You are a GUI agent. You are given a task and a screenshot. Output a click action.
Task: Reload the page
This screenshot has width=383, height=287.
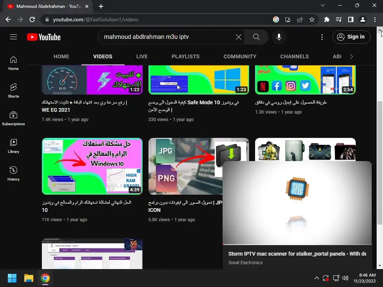(32, 19)
